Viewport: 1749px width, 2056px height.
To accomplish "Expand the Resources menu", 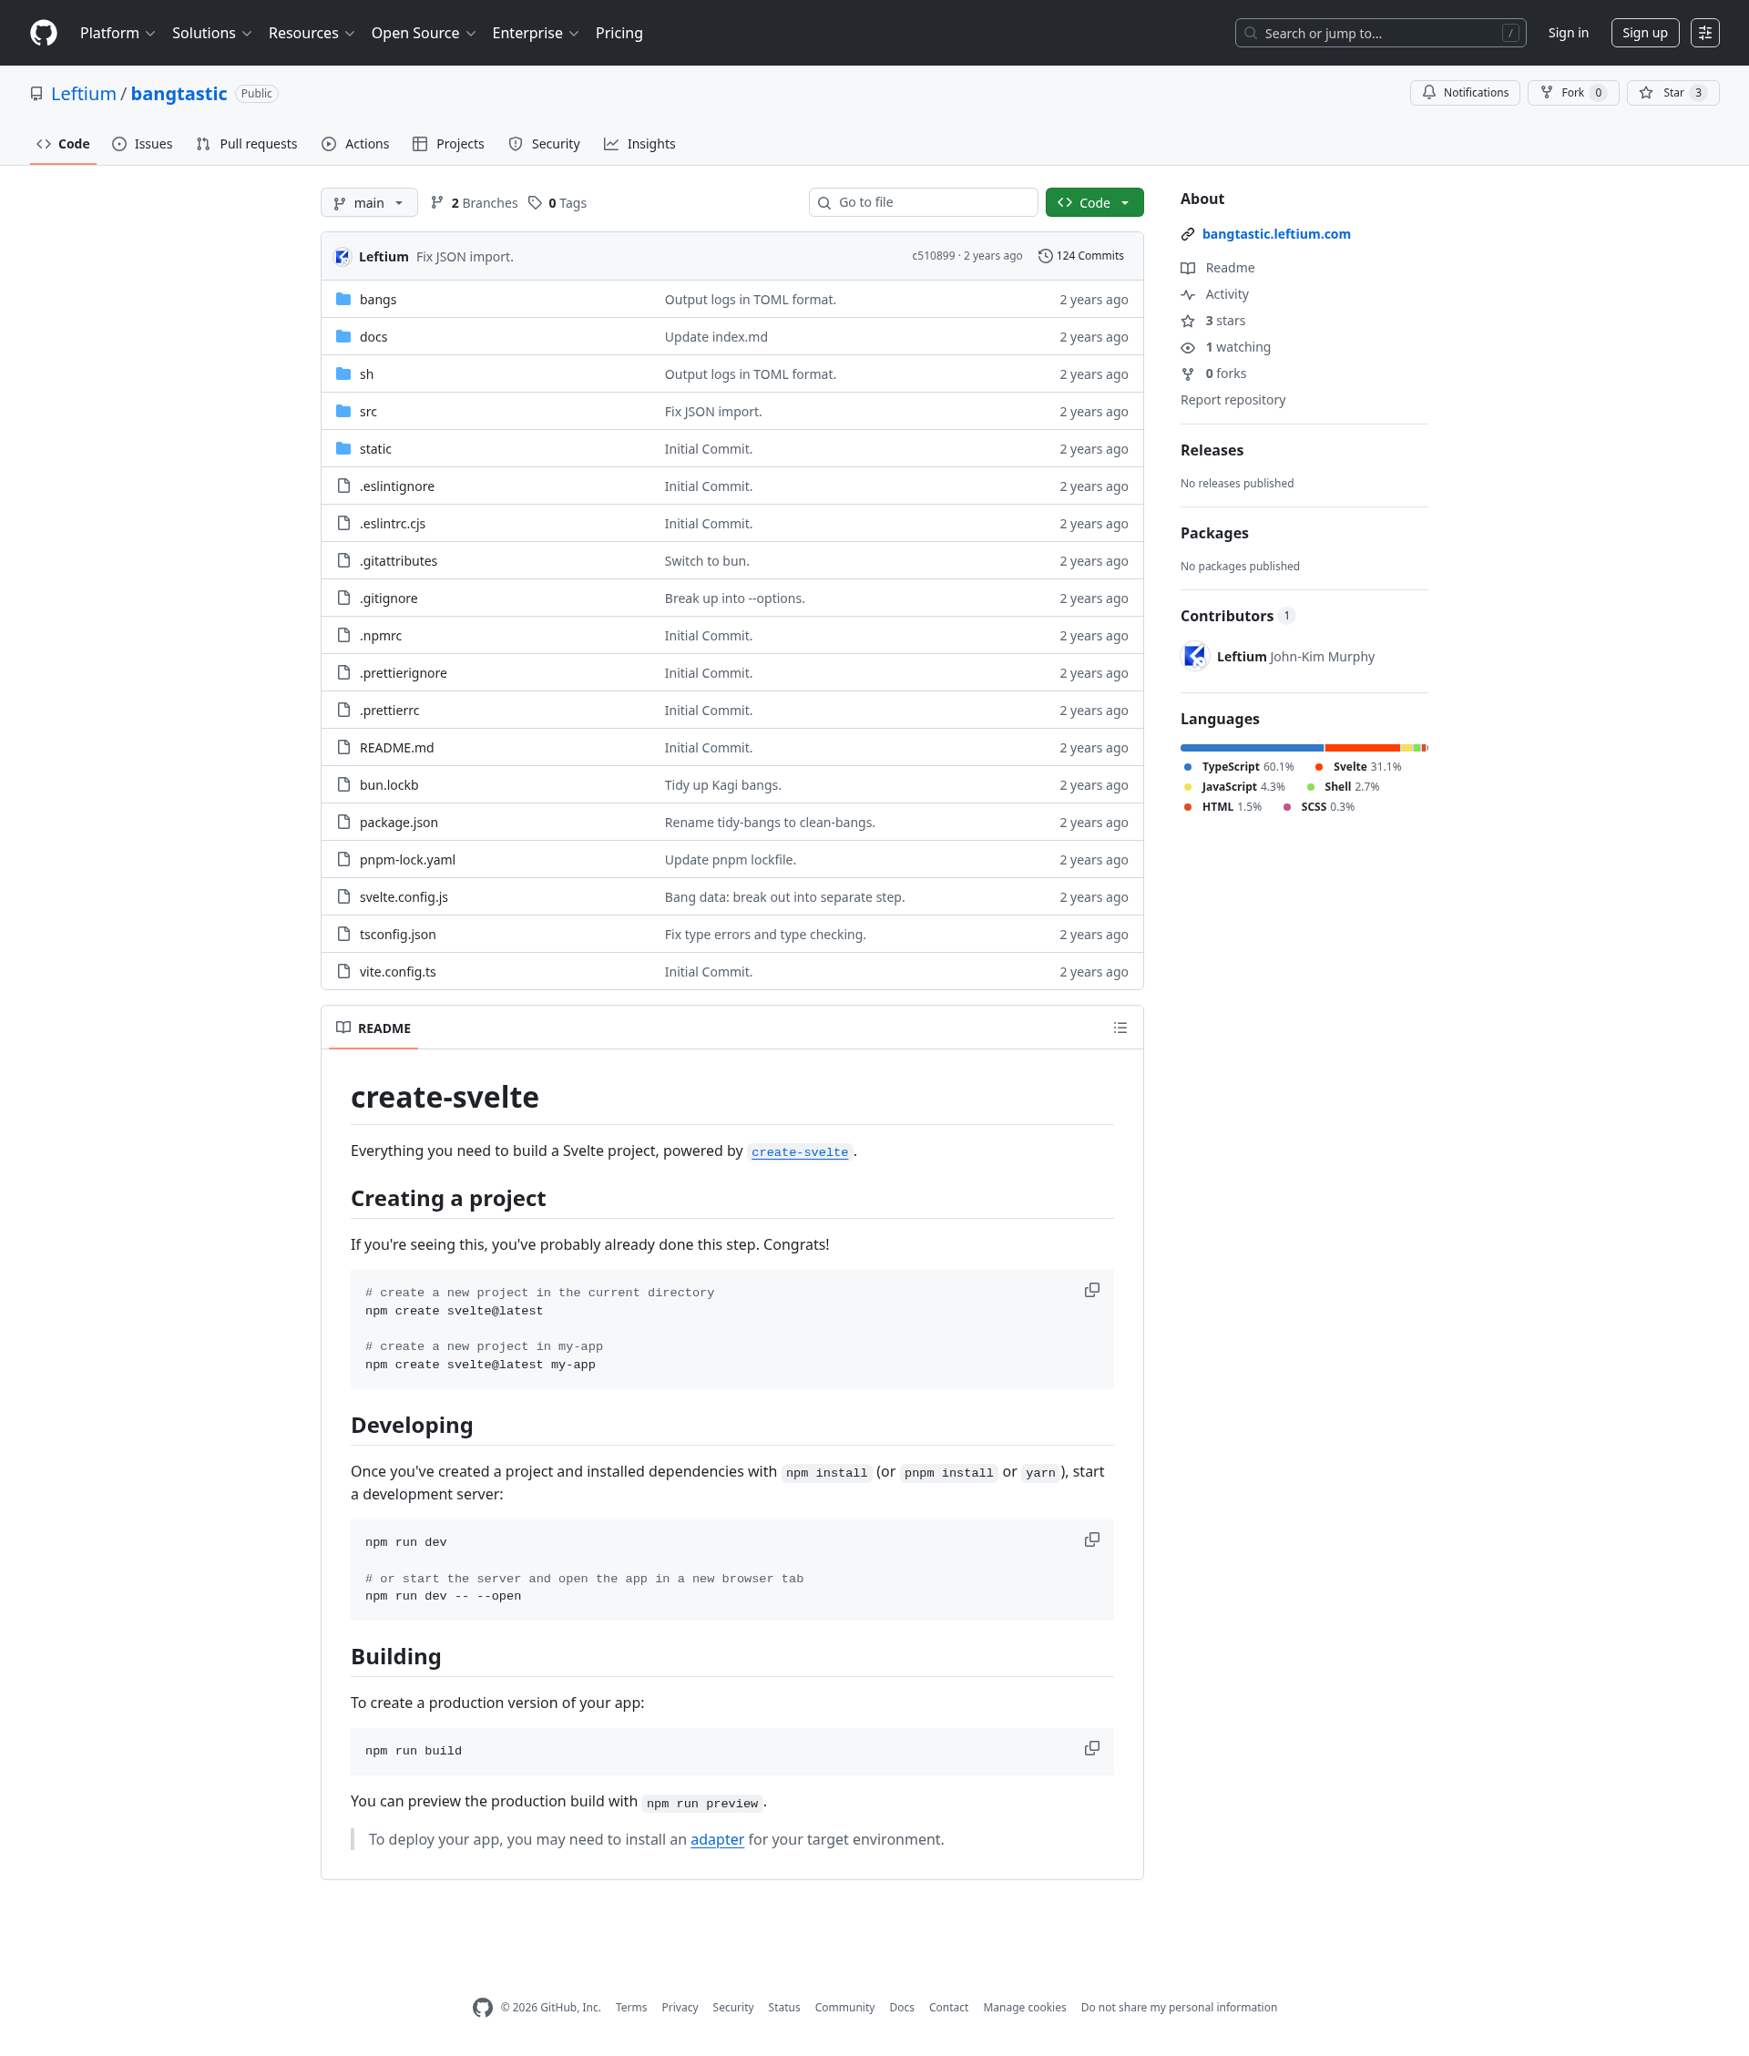I will click(x=312, y=33).
